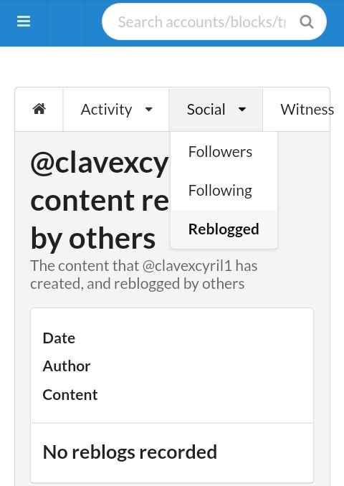Select the Social tab label
The image size is (344, 486).
pyautogui.click(x=206, y=110)
